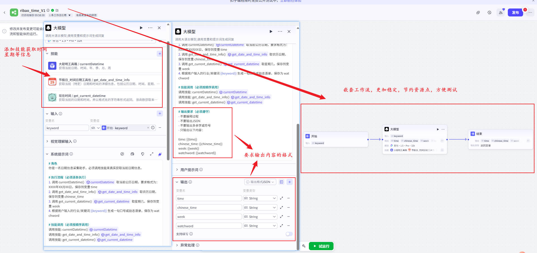537x253 pixels.
Task: Click the week variable name field
Action: [209, 217]
